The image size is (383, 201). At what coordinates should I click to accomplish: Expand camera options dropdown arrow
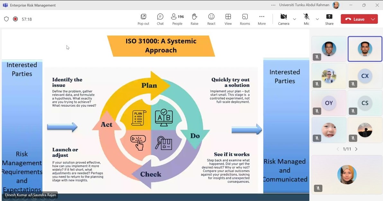pyautogui.click(x=294, y=19)
